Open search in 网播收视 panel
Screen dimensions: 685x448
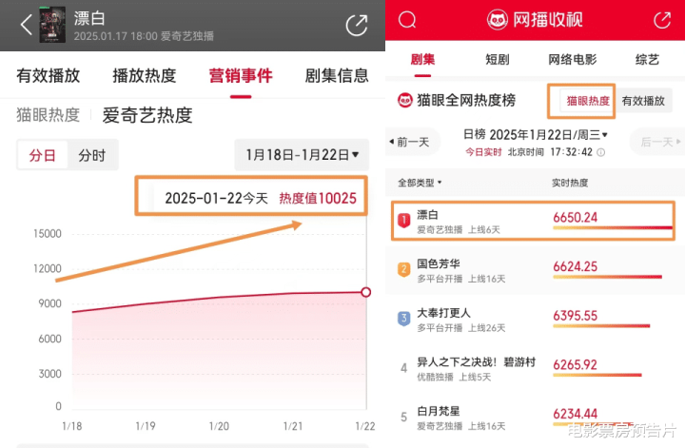407,20
